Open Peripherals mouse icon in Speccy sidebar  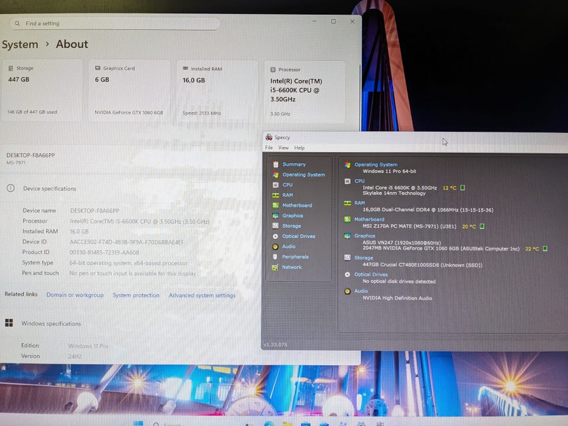coord(275,257)
